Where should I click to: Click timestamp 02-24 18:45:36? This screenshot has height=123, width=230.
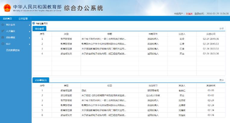[x=211, y=39]
